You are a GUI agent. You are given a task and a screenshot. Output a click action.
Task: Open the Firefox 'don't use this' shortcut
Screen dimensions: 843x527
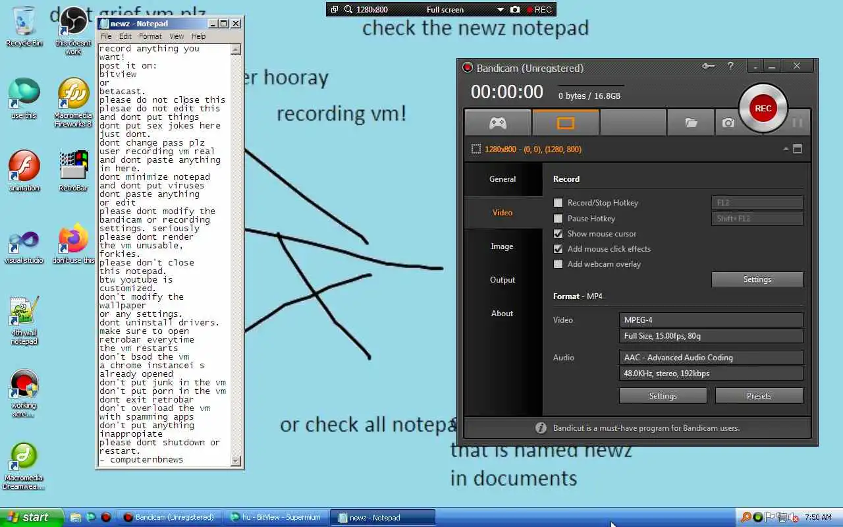coord(73,244)
